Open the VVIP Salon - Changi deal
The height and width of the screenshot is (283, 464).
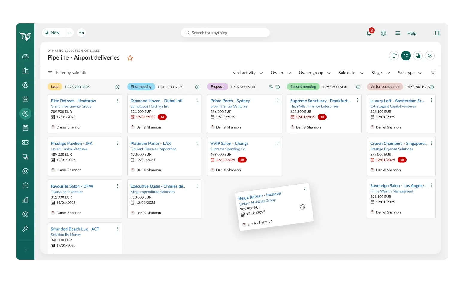[x=229, y=143]
